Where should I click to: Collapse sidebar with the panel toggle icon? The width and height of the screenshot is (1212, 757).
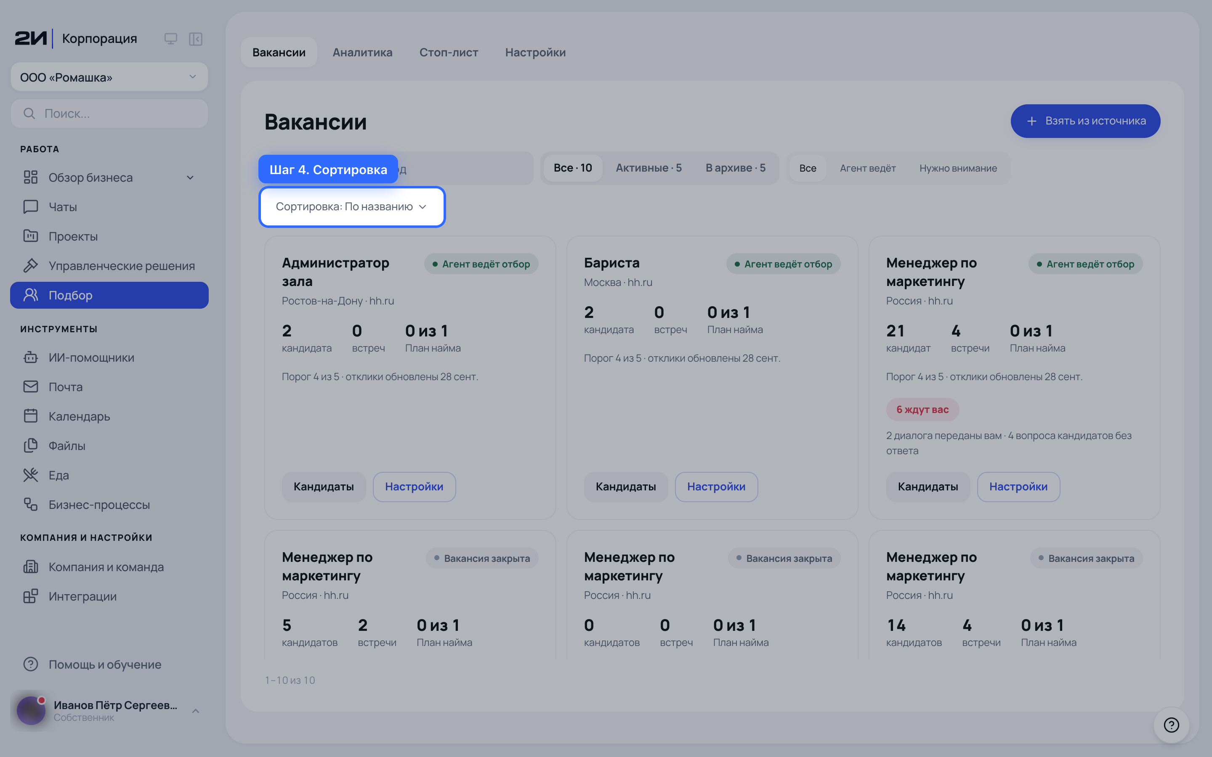pyautogui.click(x=195, y=39)
